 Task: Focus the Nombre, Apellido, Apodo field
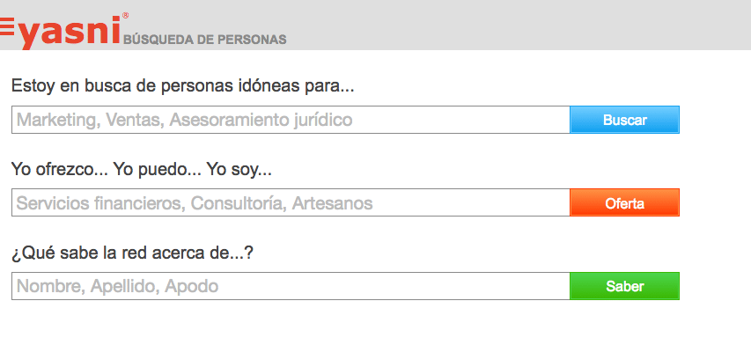click(x=291, y=286)
